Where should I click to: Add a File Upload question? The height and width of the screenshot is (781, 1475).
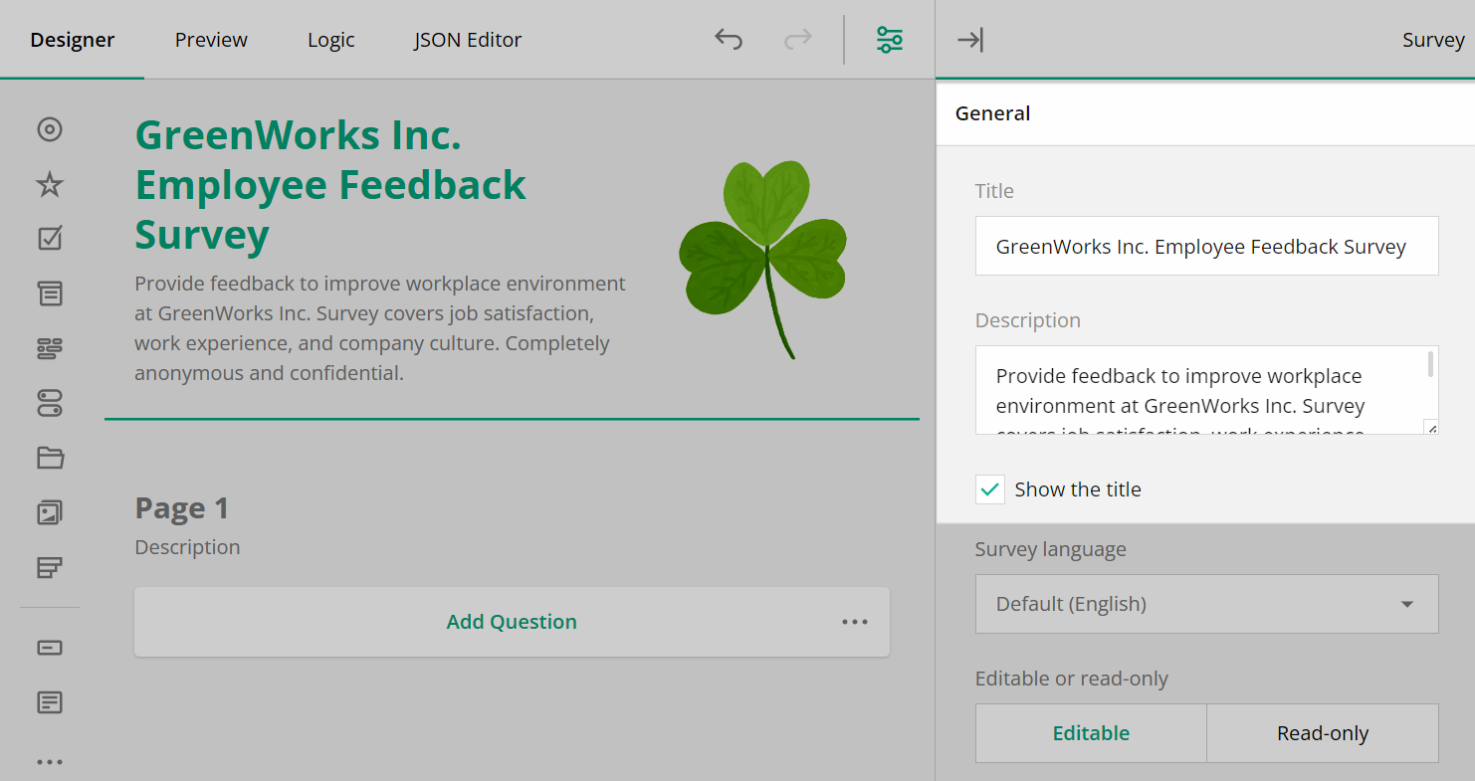pos(50,457)
